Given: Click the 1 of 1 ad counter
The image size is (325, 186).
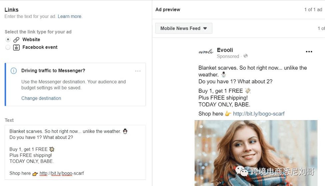Looking at the screenshot, I should (x=313, y=10).
